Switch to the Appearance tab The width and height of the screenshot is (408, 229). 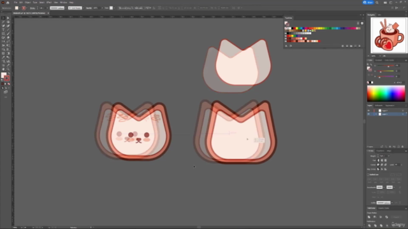[x=390, y=106]
